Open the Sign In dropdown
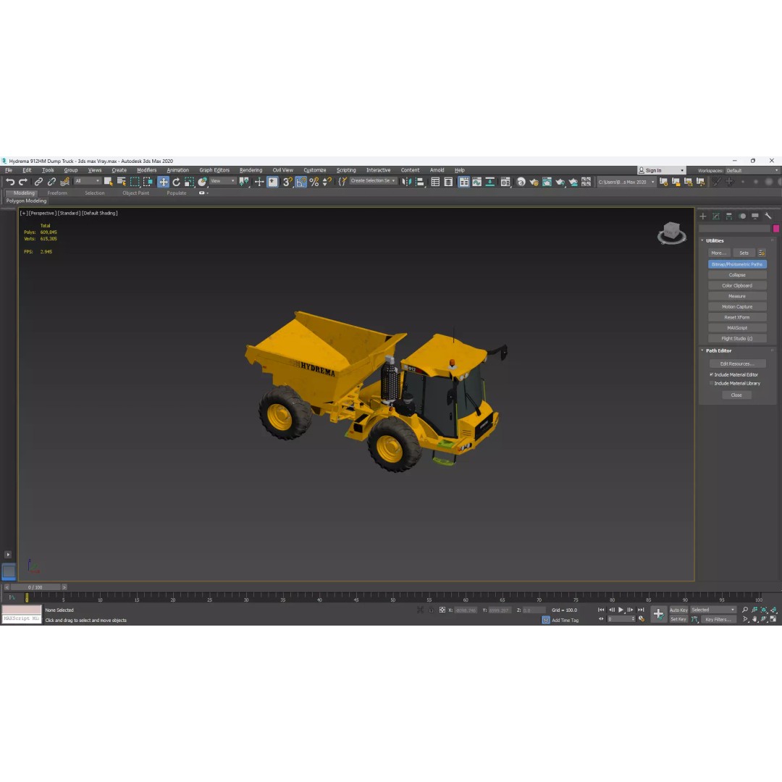 pos(661,170)
